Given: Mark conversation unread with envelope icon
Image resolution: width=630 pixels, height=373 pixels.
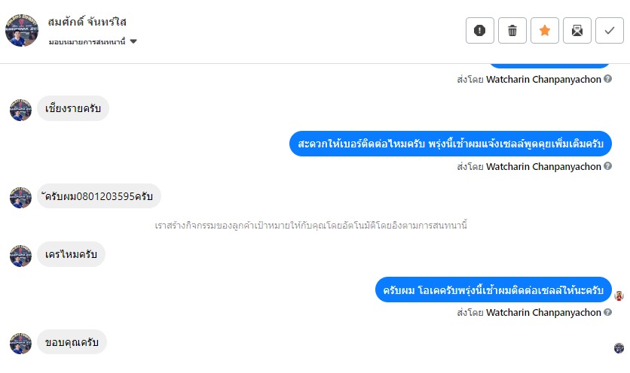Looking at the screenshot, I should (577, 30).
